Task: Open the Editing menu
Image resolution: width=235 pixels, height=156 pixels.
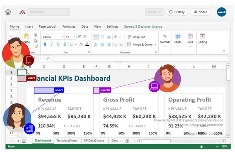Action: click(202, 40)
